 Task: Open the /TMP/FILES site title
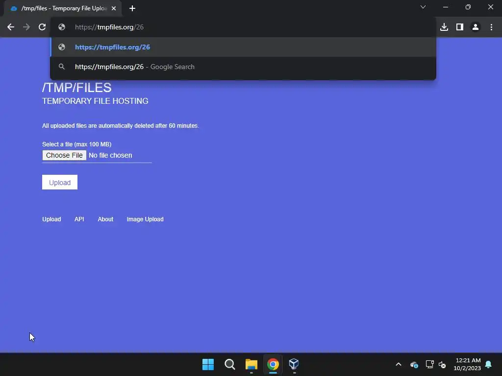click(77, 88)
